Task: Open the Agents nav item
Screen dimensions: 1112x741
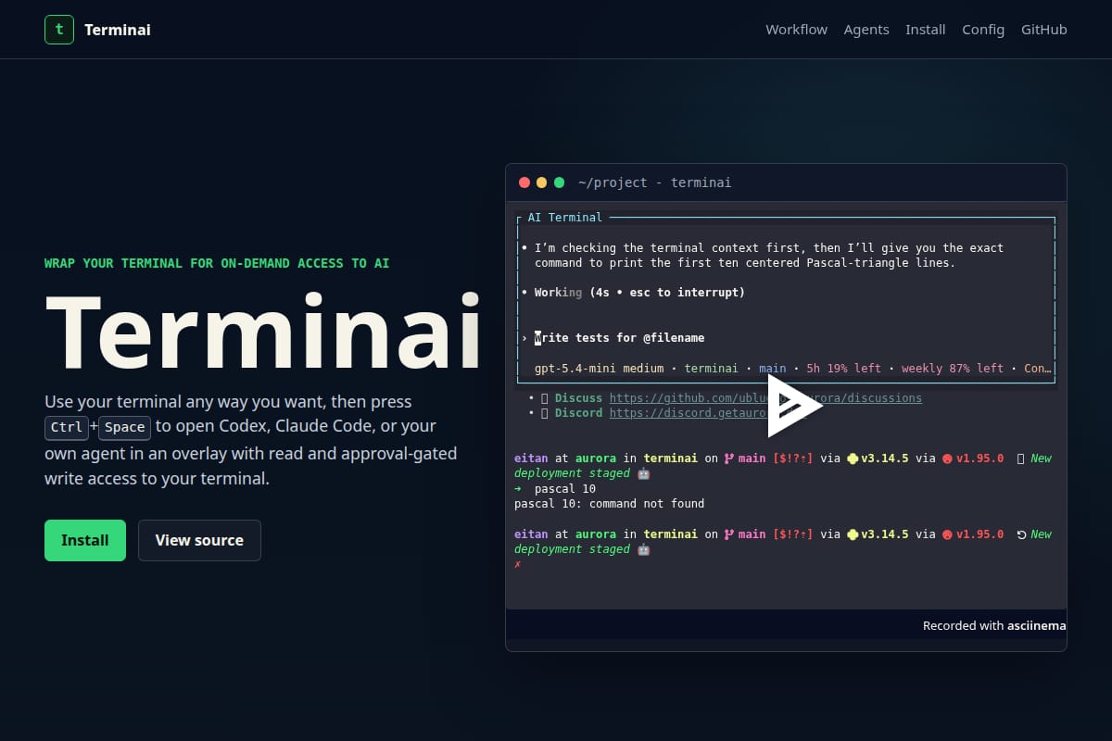Action: [x=866, y=30]
